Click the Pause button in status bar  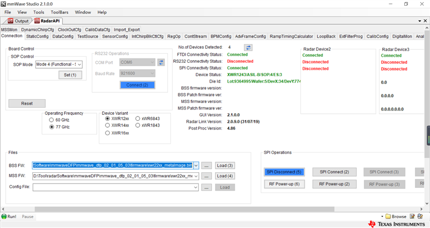tap(27, 217)
